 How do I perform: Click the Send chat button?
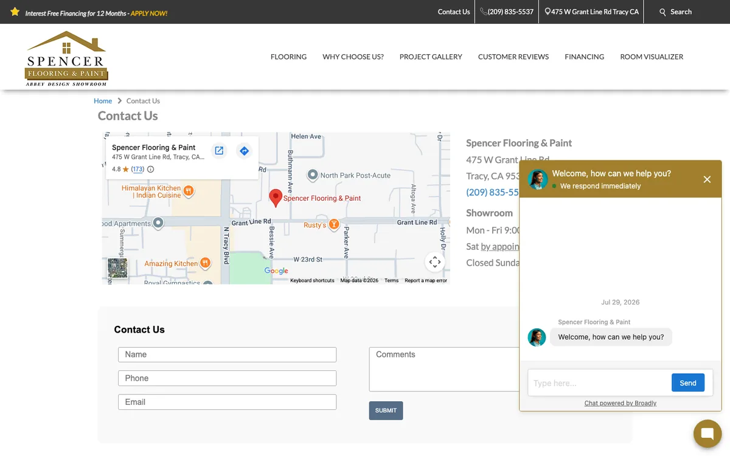[688, 383]
